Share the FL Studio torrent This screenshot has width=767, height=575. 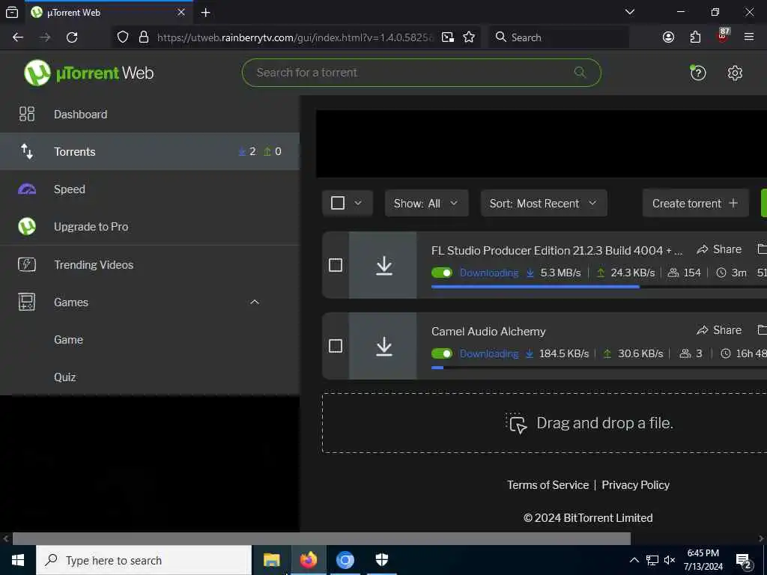[x=719, y=249]
